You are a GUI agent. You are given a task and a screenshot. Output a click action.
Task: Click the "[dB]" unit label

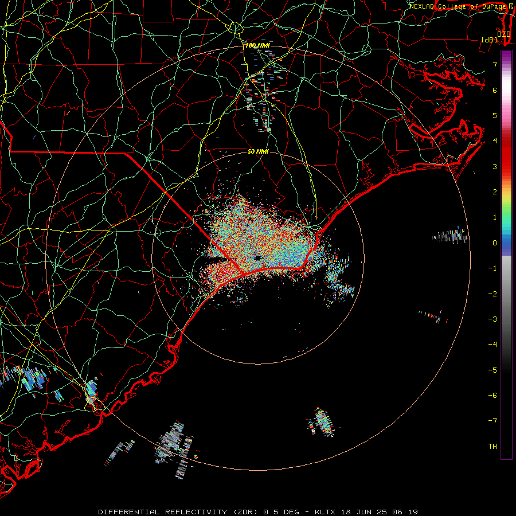coord(490,40)
